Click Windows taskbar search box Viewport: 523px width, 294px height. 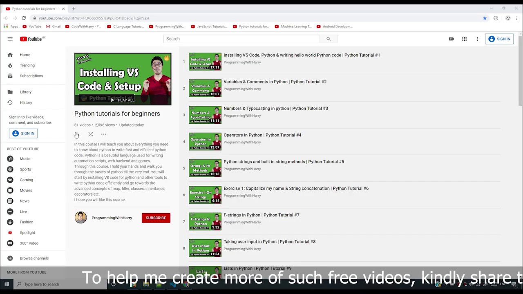[59, 284]
